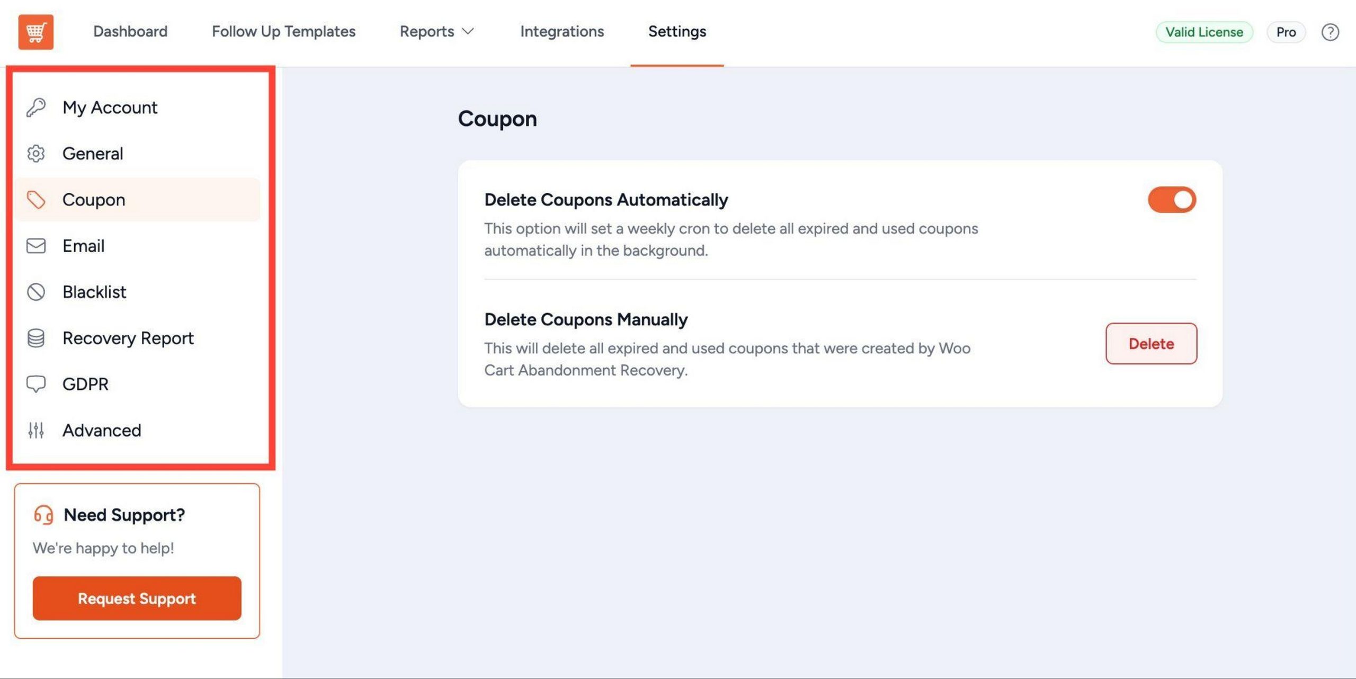Open the help question mark icon

[1330, 32]
